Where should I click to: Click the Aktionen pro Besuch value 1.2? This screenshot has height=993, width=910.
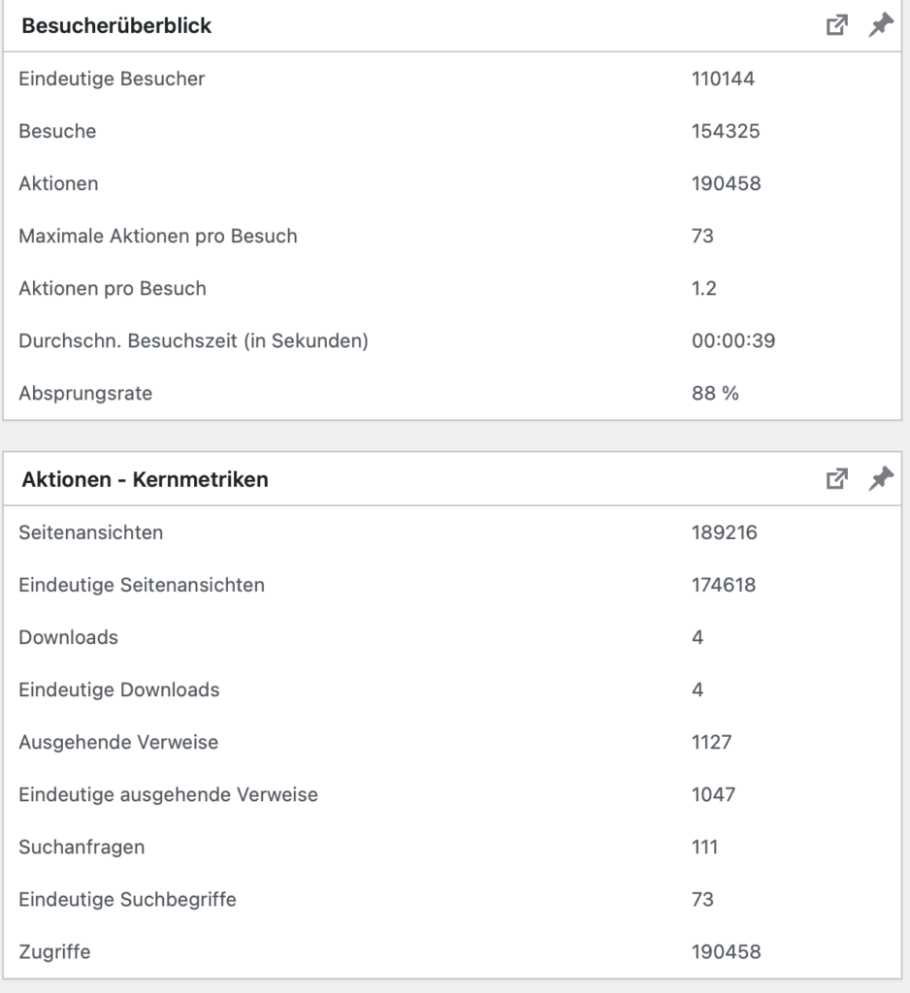point(704,289)
